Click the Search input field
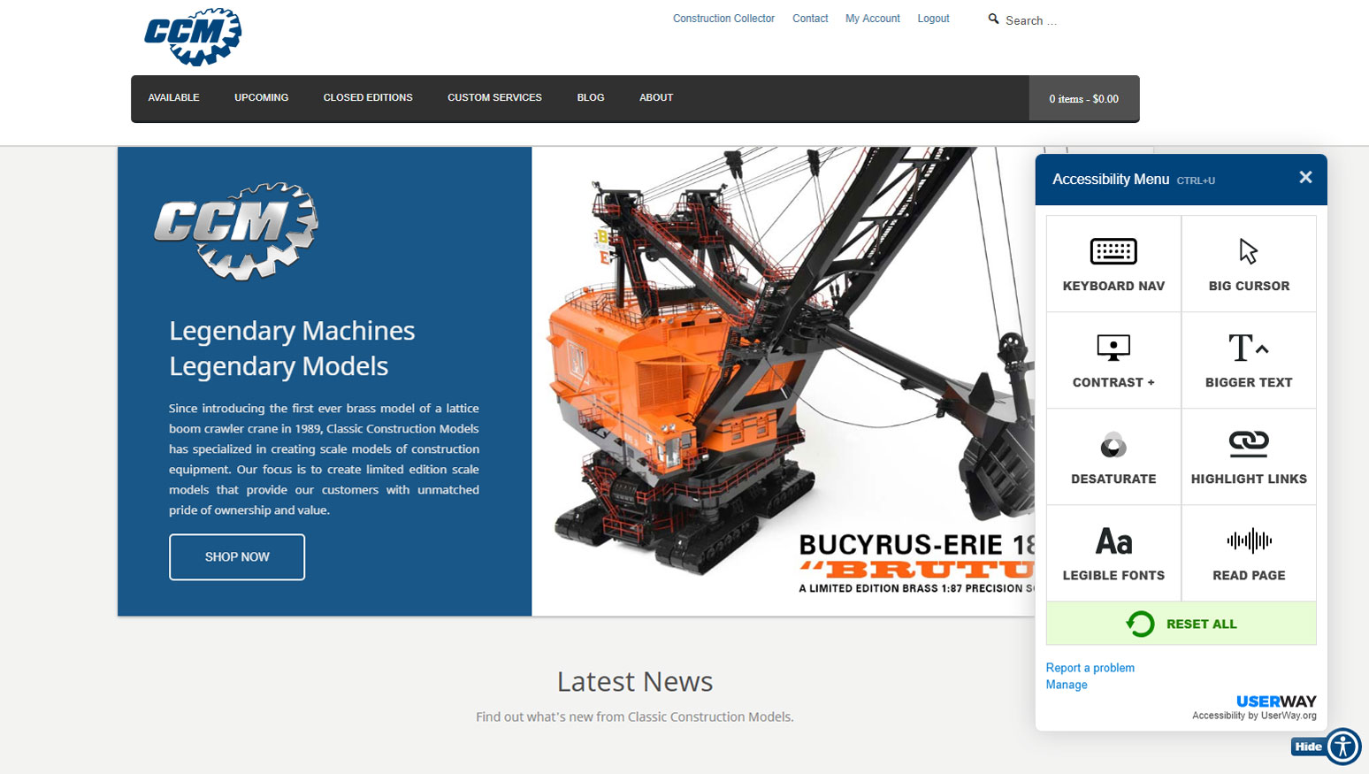Image resolution: width=1369 pixels, height=774 pixels. click(1030, 20)
